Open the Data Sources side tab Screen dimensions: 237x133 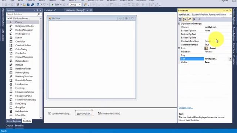(x=3, y=35)
